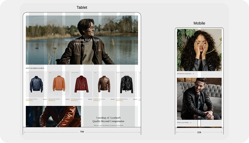Open the Men's Leather link on mobile
The image size is (249, 143).
(x=182, y=123)
